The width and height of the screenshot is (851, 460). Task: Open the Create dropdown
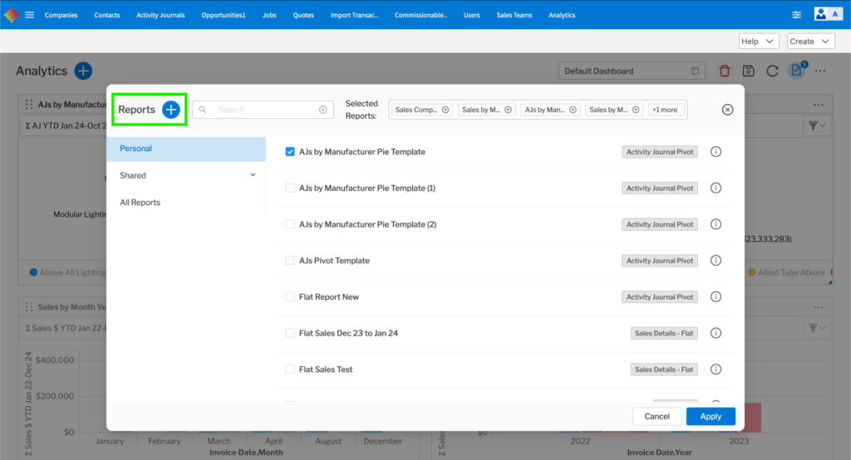tap(810, 42)
